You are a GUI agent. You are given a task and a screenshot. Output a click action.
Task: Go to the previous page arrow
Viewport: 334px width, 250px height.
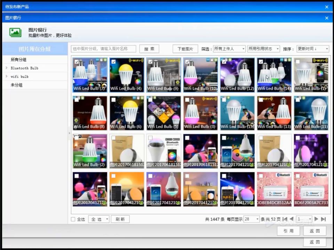pyautogui.click(x=292, y=219)
